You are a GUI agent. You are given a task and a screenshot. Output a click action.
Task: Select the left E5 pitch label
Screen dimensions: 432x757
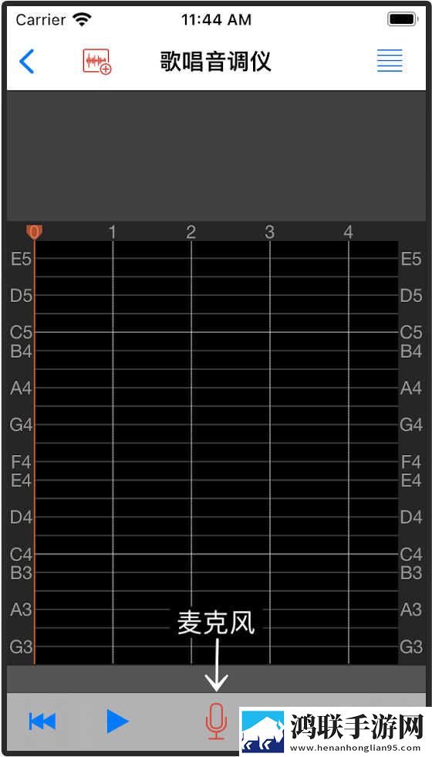22,260
